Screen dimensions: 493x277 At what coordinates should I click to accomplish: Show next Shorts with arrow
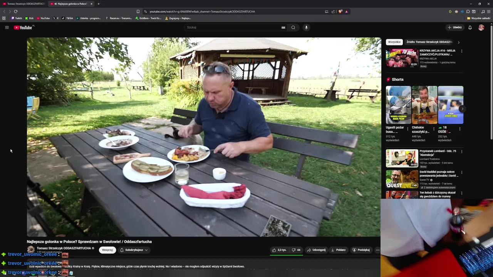(x=462, y=109)
